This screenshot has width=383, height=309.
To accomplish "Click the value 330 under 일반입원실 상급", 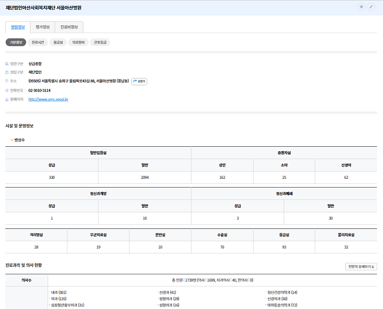I will [52, 177].
